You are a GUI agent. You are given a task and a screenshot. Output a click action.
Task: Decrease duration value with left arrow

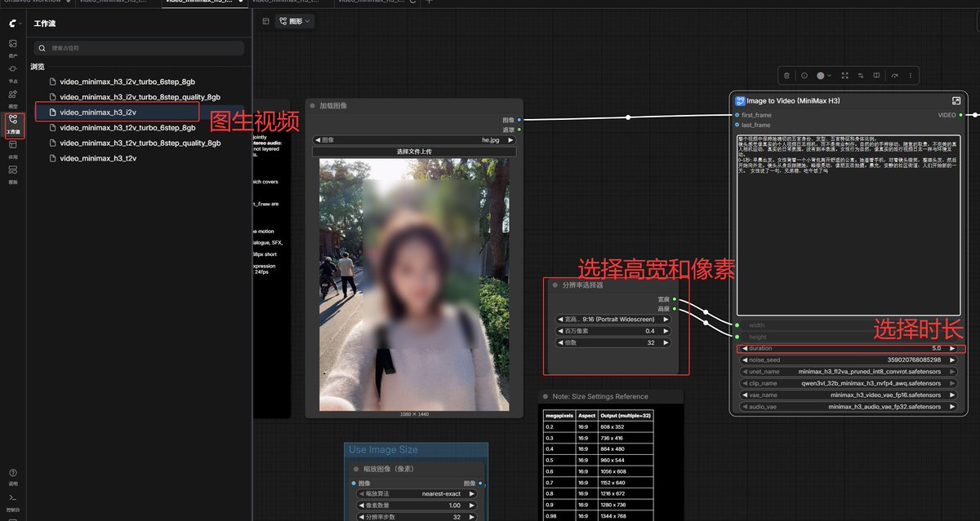click(746, 348)
